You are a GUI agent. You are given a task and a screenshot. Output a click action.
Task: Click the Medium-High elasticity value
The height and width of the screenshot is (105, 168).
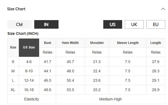[111, 99]
